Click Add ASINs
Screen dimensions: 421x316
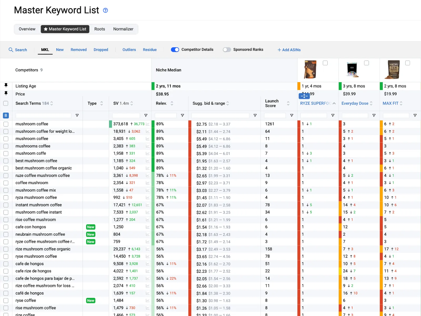[x=289, y=50]
